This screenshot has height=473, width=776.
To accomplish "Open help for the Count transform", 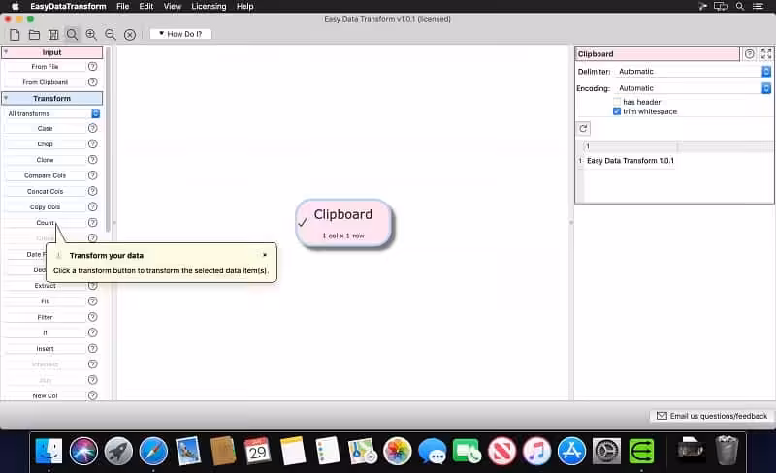I will 92,223.
